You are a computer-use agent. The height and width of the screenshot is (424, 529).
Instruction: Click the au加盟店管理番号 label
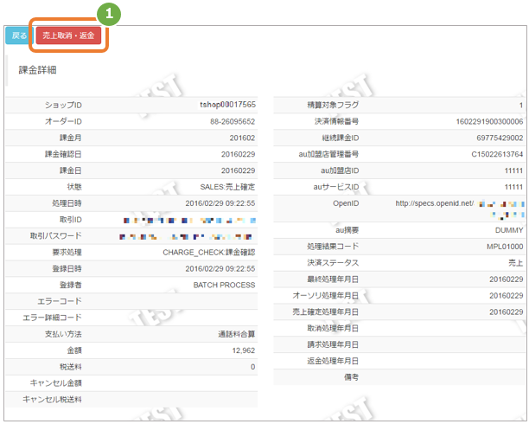pyautogui.click(x=328, y=154)
